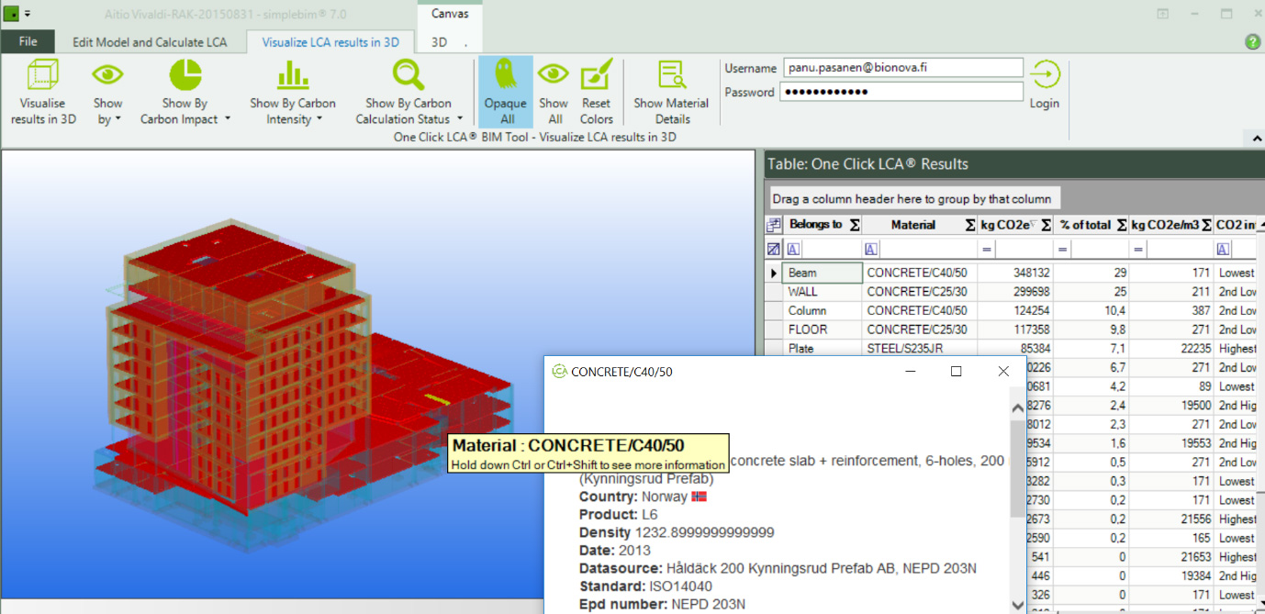Switch to the 3D canvas tab

click(440, 42)
